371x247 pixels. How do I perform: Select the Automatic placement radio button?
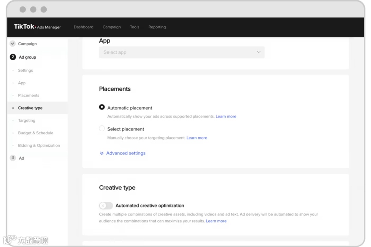click(x=102, y=107)
